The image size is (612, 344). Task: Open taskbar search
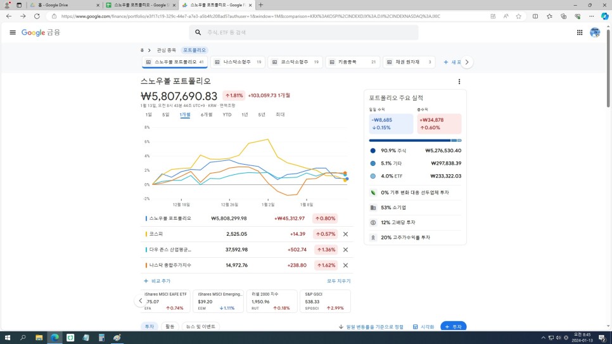tap(23, 338)
